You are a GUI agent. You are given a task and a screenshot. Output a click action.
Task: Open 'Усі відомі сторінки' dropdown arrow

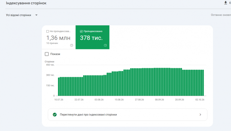(x=36, y=15)
